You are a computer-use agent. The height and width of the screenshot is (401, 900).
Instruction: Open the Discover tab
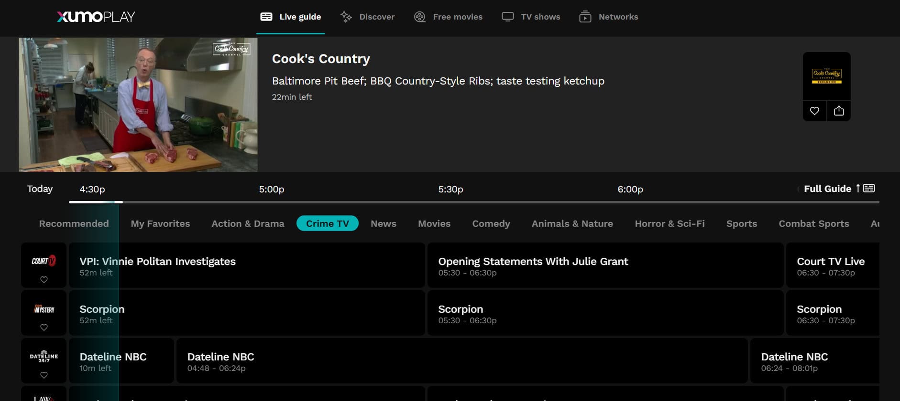point(367,17)
